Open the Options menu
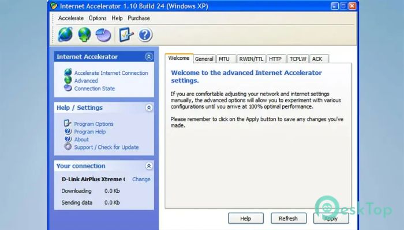Viewport: 404px width, 230px height. click(98, 18)
